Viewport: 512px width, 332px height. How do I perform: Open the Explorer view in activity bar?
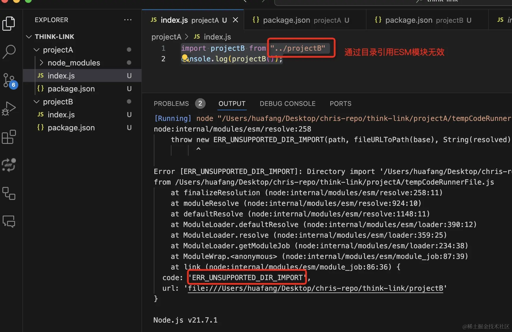(x=9, y=23)
